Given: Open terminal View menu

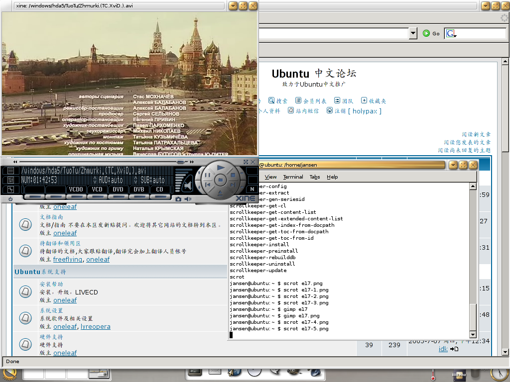Looking at the screenshot, I should (270, 177).
